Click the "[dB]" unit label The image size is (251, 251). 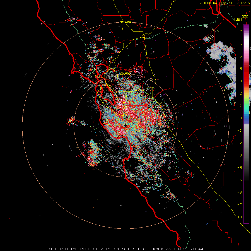point(238,19)
